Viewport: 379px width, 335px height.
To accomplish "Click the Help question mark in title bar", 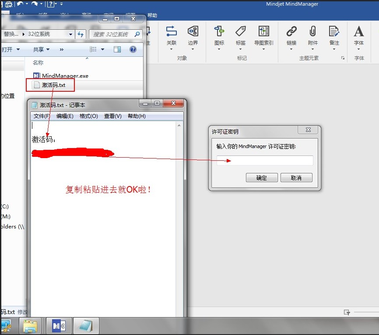I will 50,4.
